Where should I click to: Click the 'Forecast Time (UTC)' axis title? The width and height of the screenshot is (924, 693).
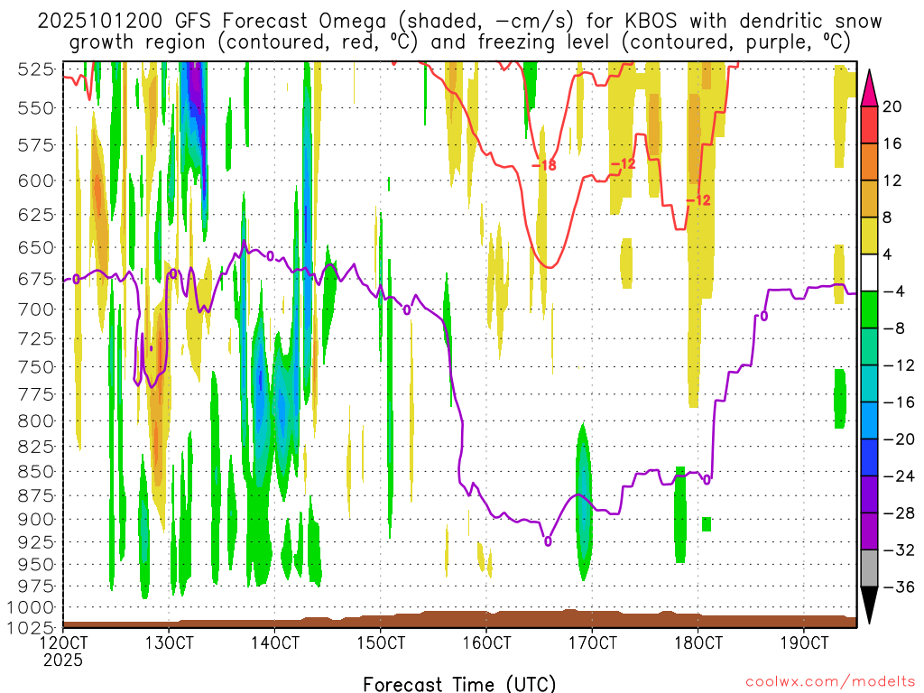click(x=459, y=684)
